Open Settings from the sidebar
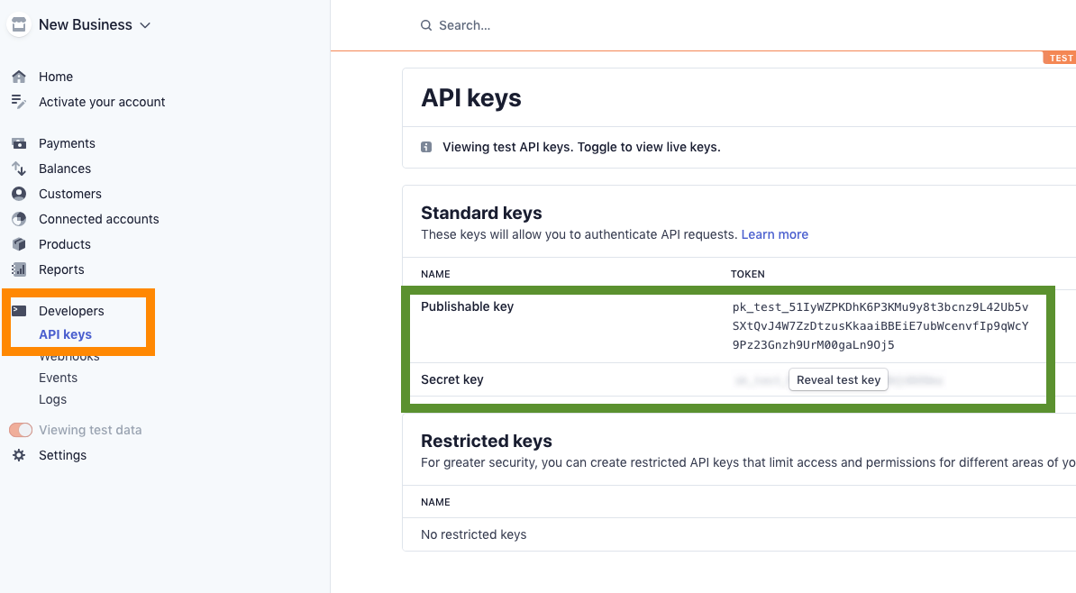 (62, 455)
